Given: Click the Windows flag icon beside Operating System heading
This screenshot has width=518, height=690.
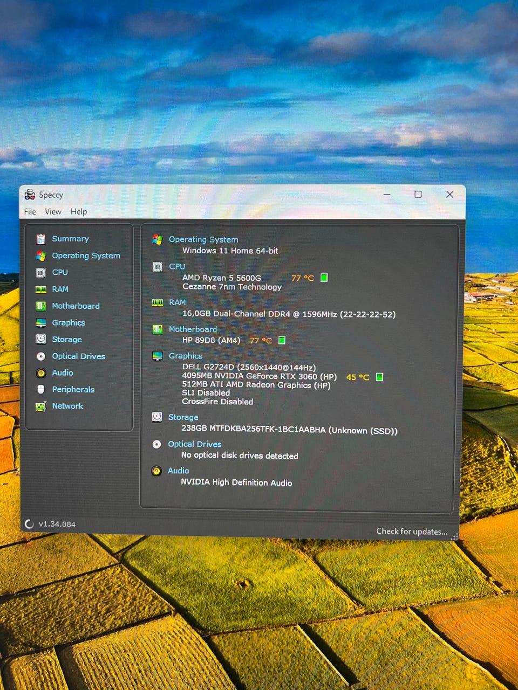Looking at the screenshot, I should pyautogui.click(x=158, y=239).
